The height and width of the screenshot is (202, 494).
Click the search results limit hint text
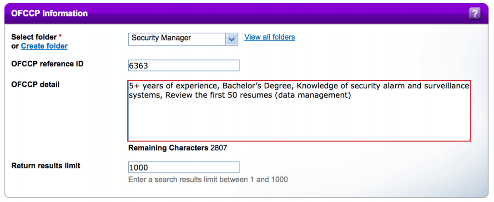point(208,180)
